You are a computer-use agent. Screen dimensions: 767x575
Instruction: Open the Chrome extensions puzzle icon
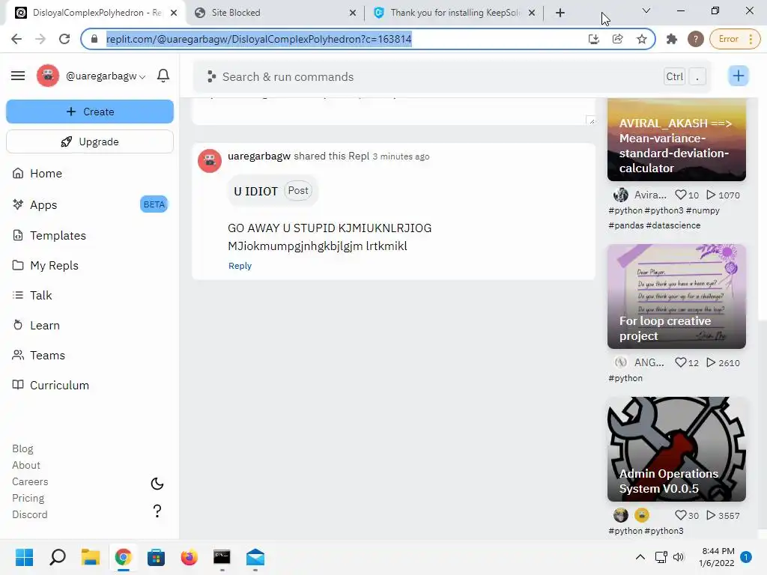(x=672, y=39)
